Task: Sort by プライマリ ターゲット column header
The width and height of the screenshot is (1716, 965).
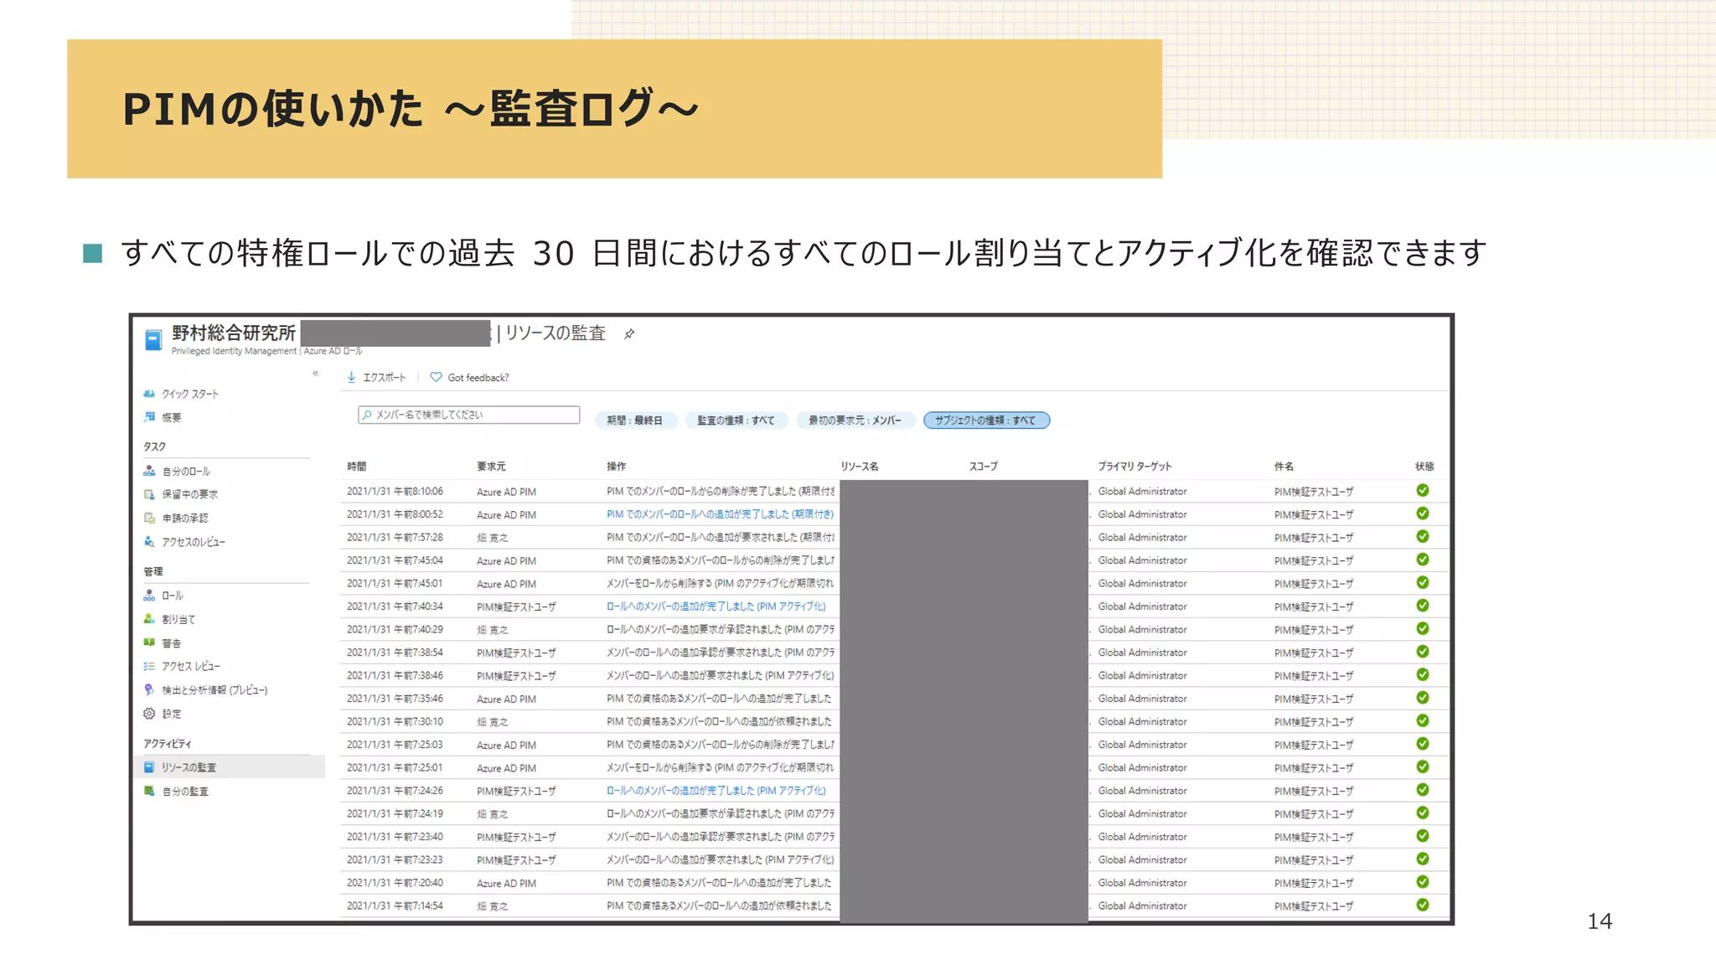Action: [1135, 467]
